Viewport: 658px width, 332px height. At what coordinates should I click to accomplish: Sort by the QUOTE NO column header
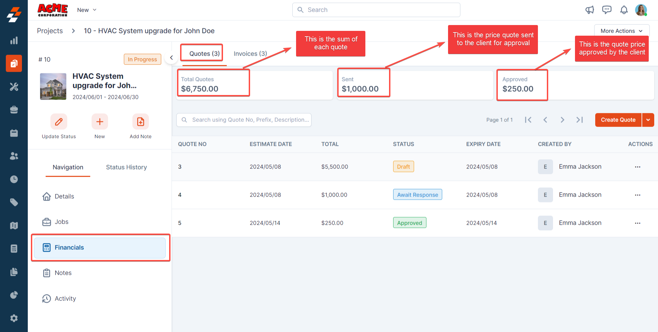pyautogui.click(x=192, y=144)
